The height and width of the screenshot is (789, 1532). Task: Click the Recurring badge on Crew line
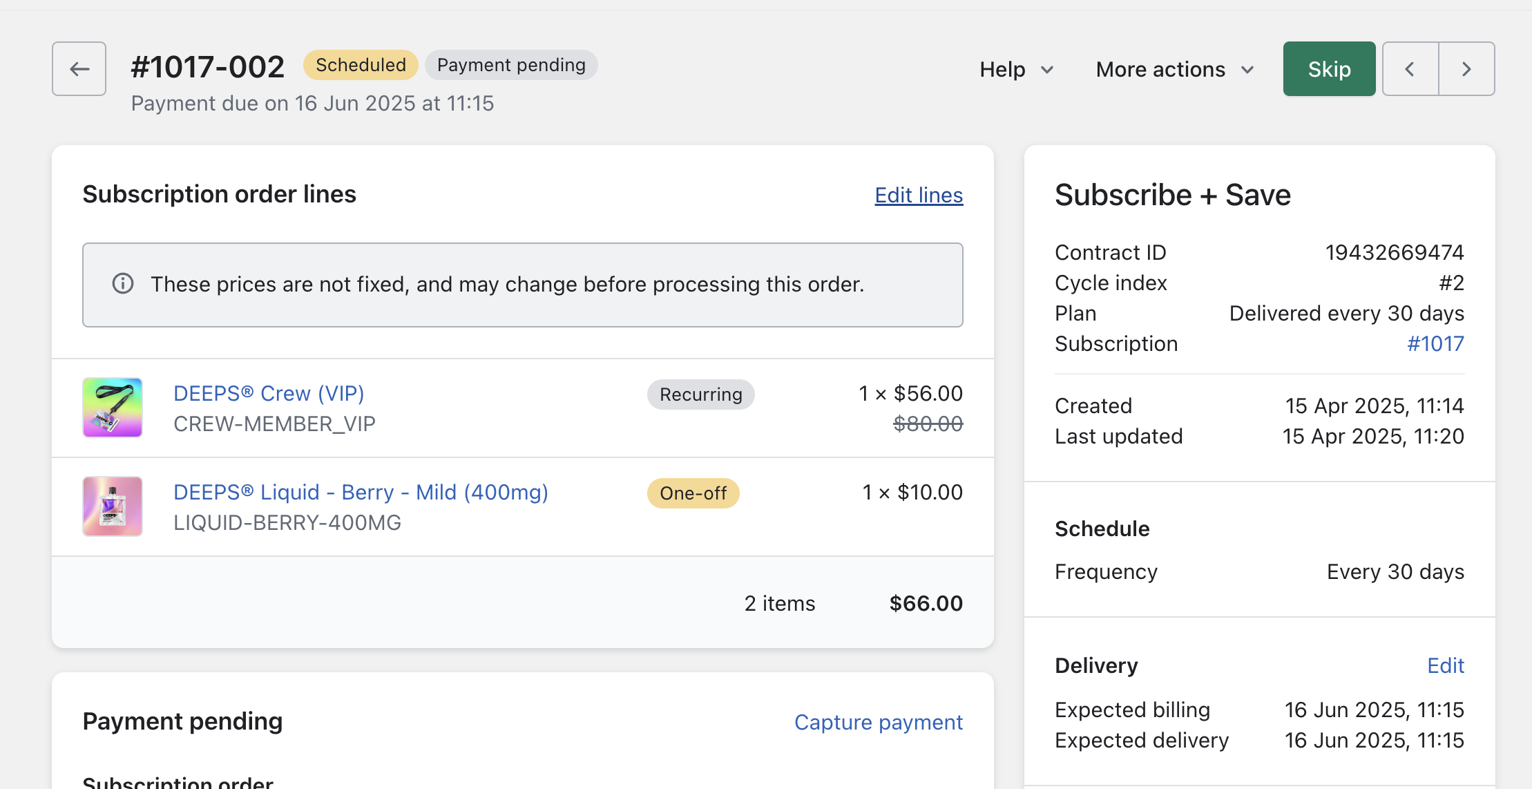(x=700, y=394)
